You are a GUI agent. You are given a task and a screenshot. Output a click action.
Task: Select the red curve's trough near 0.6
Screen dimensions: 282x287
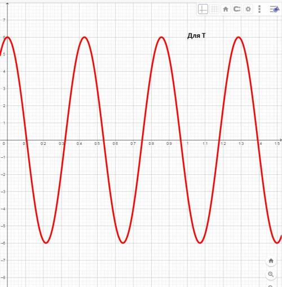[x=123, y=242]
